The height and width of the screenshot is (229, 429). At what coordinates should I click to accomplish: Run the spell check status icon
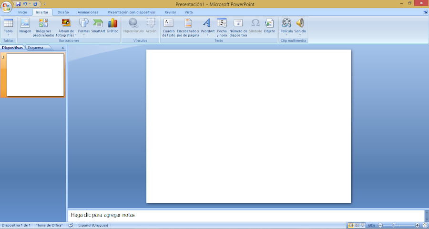[71, 226]
